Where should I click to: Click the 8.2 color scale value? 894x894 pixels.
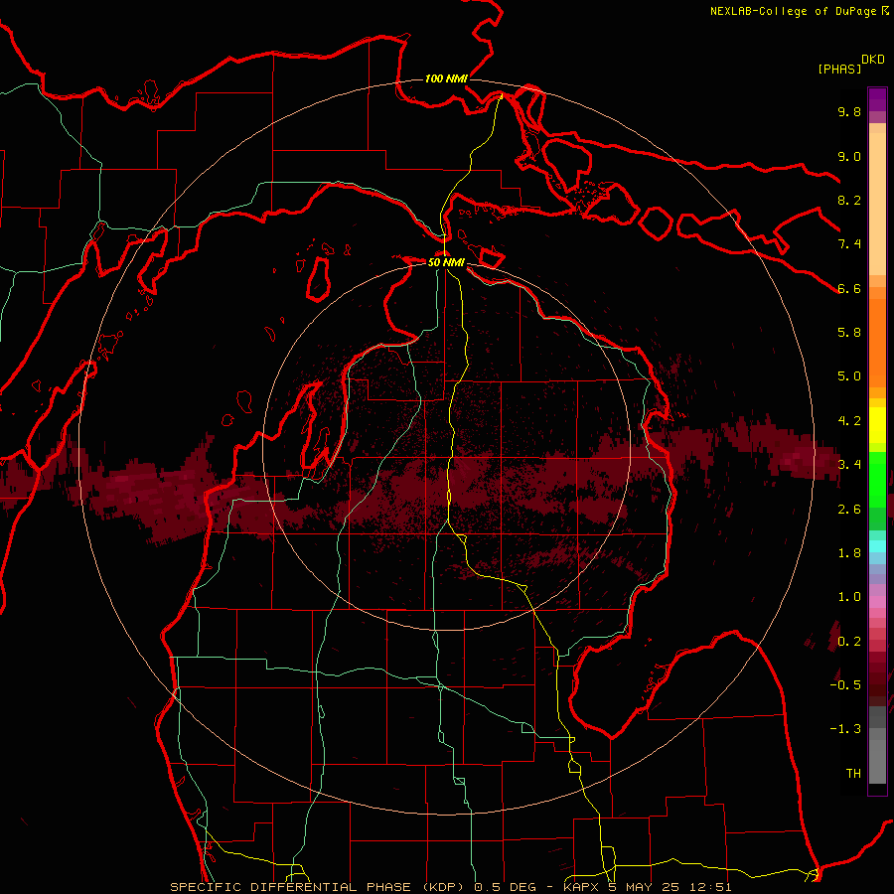point(849,200)
